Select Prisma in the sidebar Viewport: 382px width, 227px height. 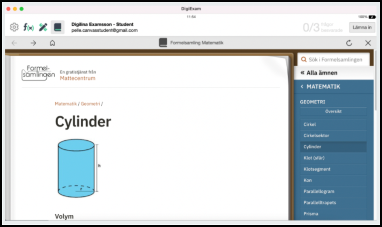pyautogui.click(x=333, y=214)
